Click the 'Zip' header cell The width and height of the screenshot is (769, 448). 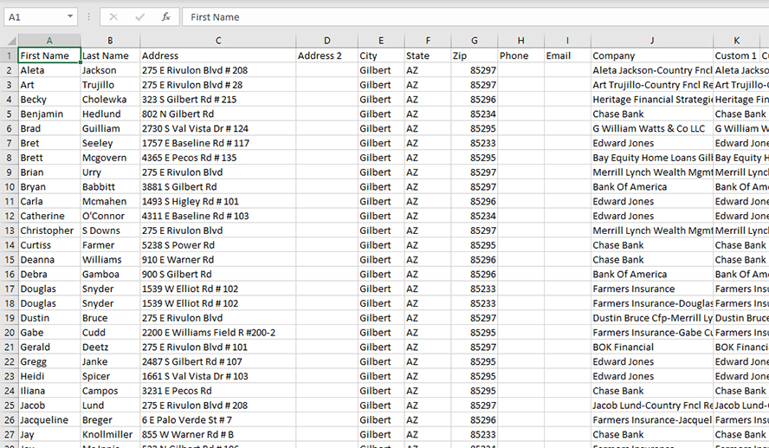tap(475, 55)
